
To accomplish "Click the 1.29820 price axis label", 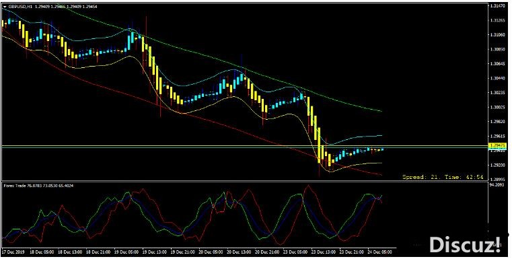I will point(497,122).
